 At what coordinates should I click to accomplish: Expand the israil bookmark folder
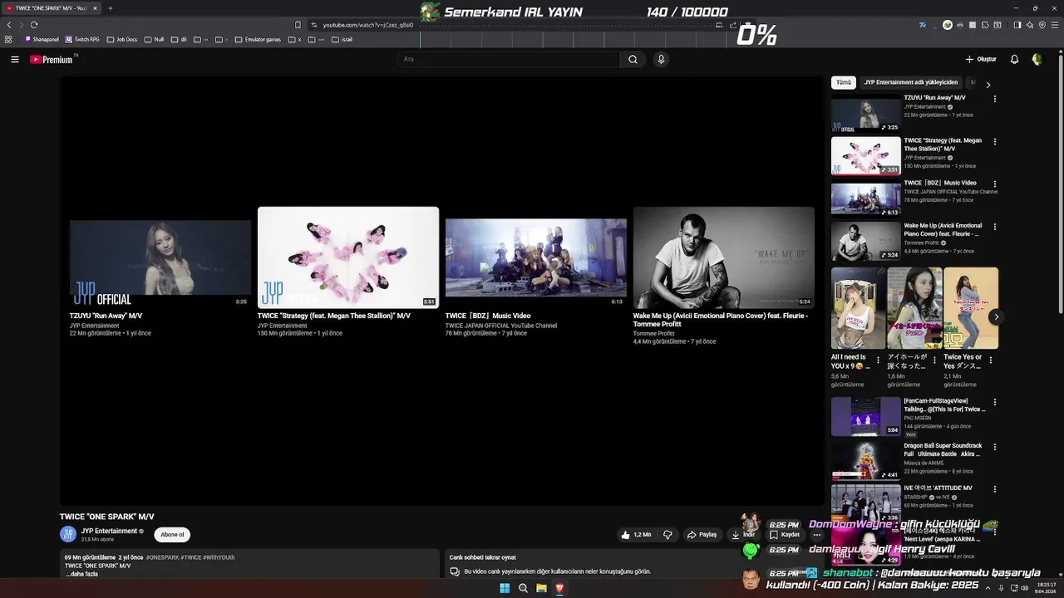click(x=342, y=39)
